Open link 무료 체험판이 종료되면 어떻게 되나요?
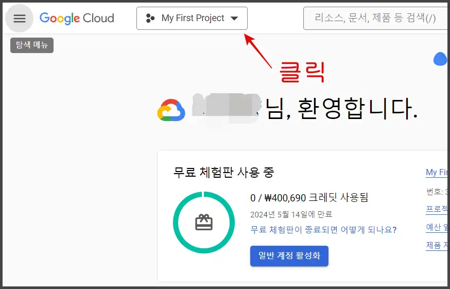450x289 pixels. pyautogui.click(x=323, y=230)
